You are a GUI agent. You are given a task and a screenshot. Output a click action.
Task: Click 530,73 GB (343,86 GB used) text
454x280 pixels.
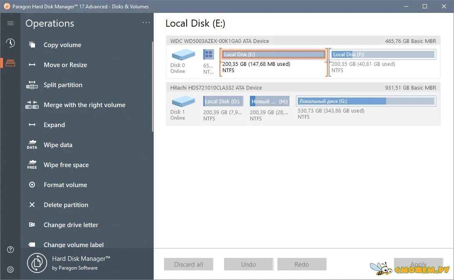click(x=331, y=110)
